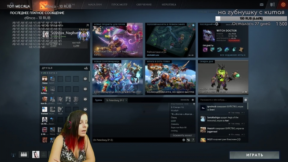The image size is (288, 162).
Task: Click the Покинуть канал button
Action: pos(183,135)
